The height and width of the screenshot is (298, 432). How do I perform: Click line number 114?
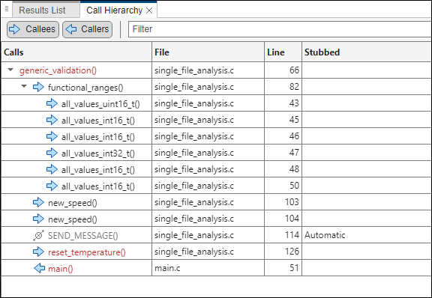click(292, 234)
